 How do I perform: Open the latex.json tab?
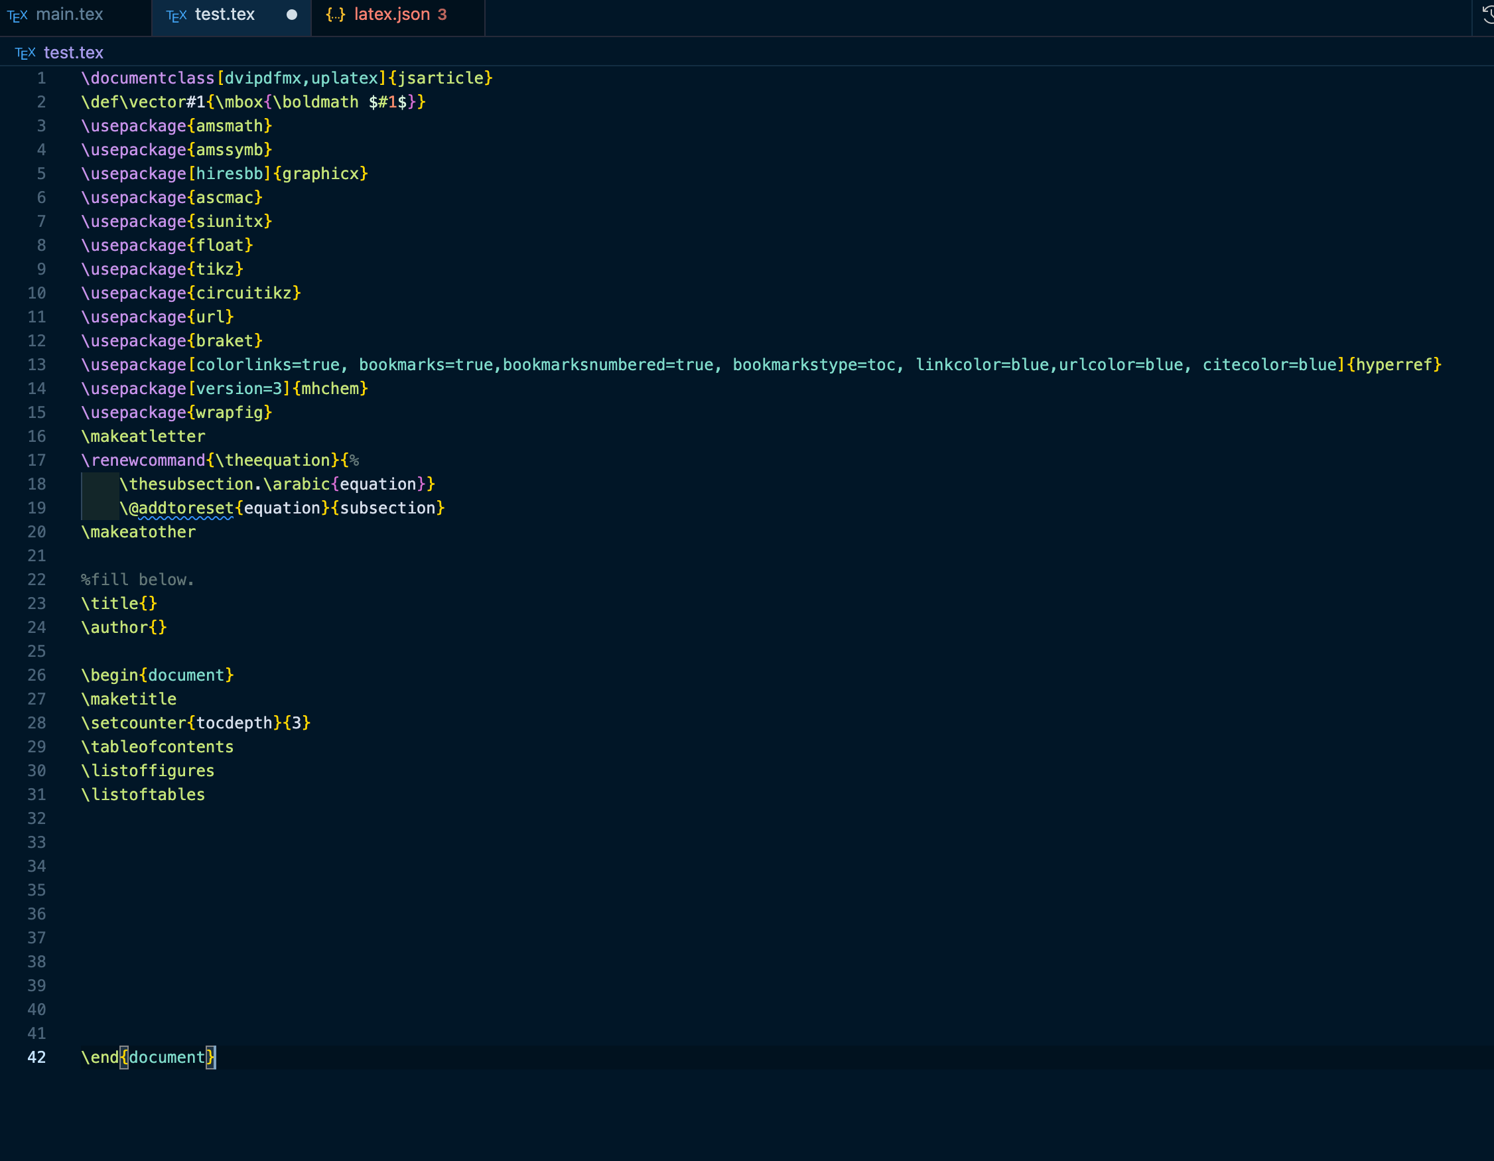pos(392,15)
